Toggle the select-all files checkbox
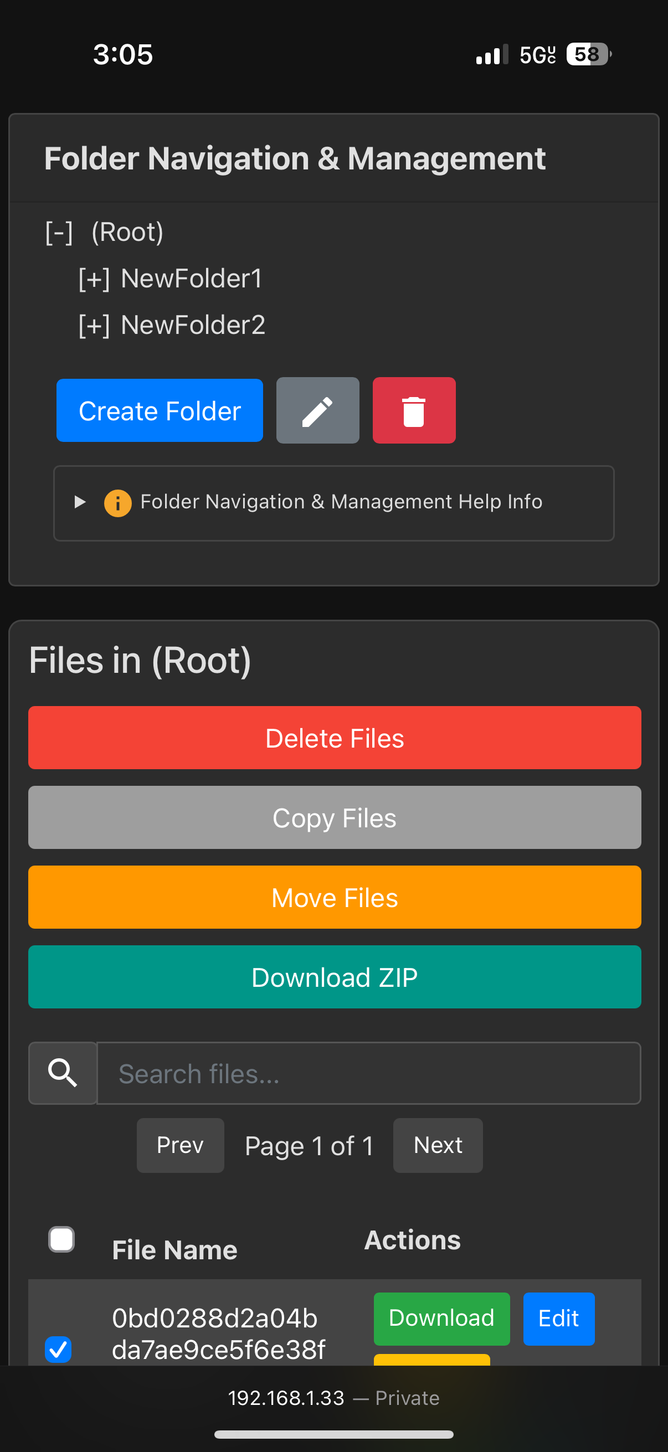This screenshot has height=1452, width=668. [x=61, y=1239]
